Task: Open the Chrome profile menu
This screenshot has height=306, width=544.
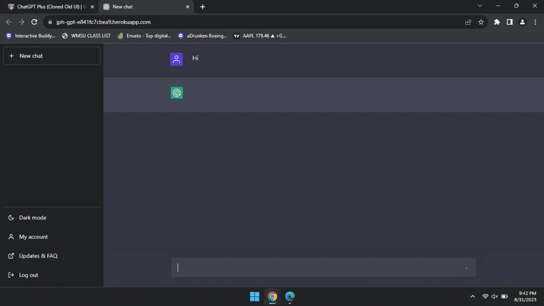Action: click(x=522, y=22)
